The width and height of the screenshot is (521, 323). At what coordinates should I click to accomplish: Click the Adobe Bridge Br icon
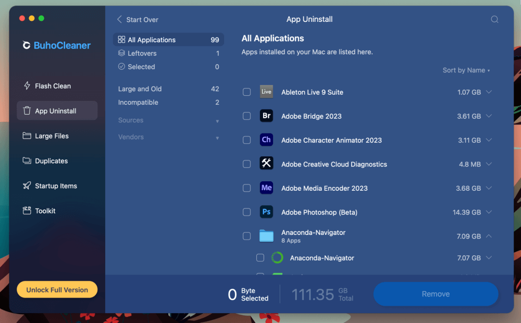[266, 116]
